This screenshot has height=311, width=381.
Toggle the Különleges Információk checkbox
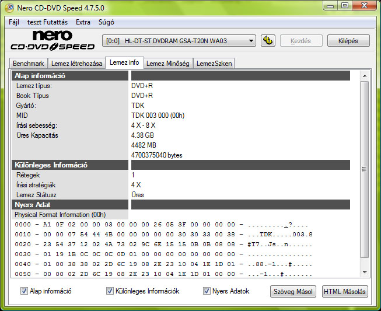[110, 291]
